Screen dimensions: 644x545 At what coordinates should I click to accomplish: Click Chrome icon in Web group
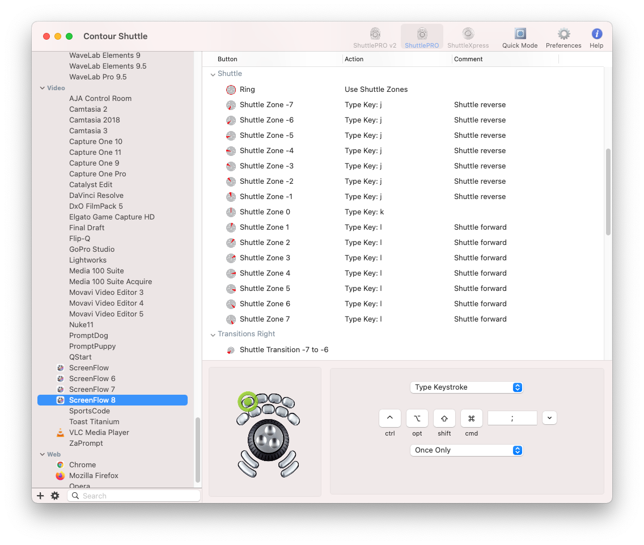point(60,465)
